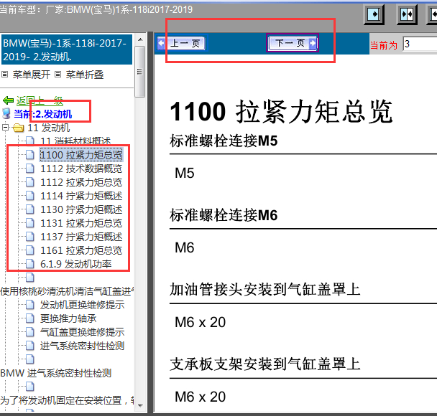
Task: Click the 当前为 page number field
Action: click(420, 44)
